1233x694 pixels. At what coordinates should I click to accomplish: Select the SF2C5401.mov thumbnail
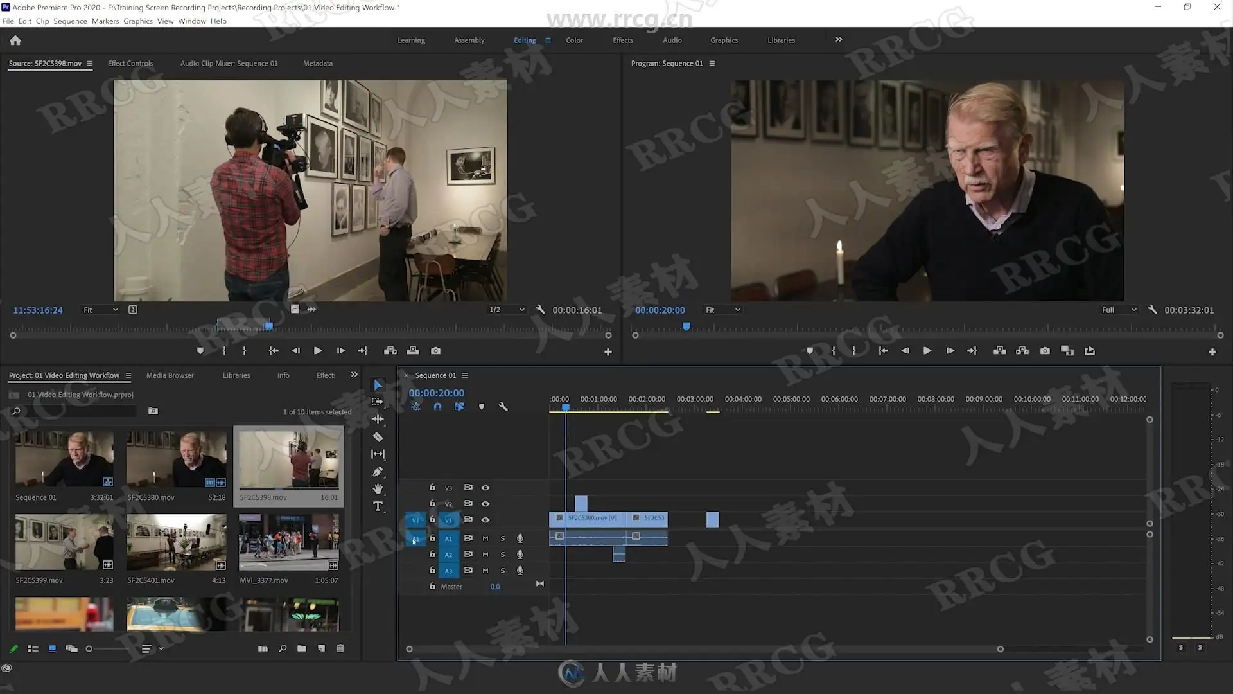pyautogui.click(x=177, y=542)
